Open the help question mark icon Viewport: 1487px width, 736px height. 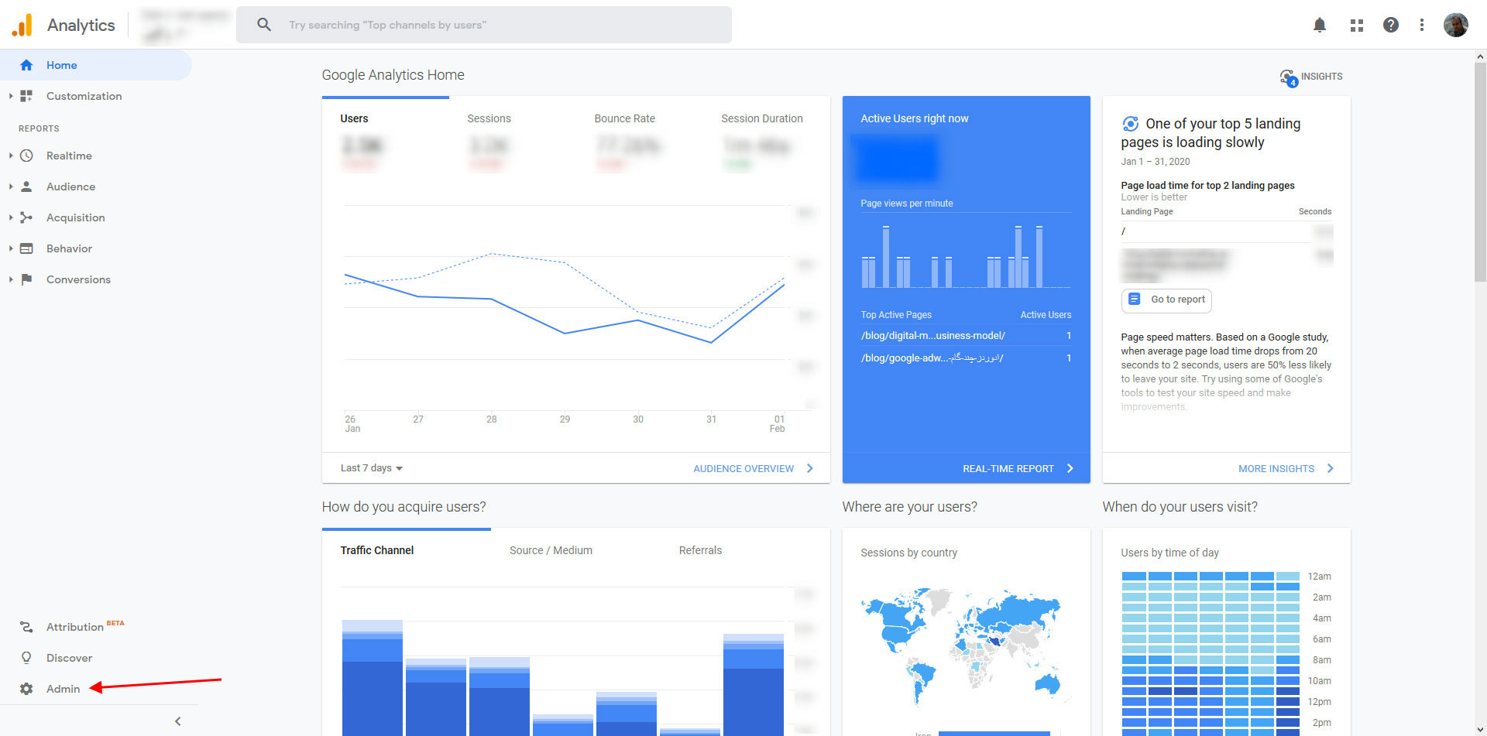(x=1391, y=25)
